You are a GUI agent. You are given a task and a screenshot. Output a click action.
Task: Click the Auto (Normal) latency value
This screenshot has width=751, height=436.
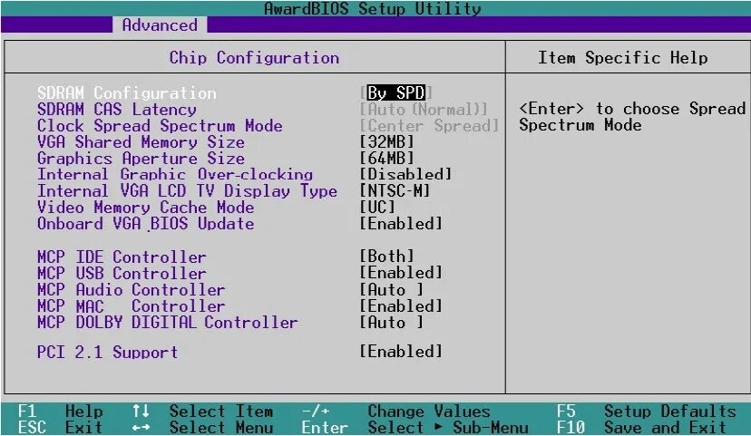tap(424, 109)
